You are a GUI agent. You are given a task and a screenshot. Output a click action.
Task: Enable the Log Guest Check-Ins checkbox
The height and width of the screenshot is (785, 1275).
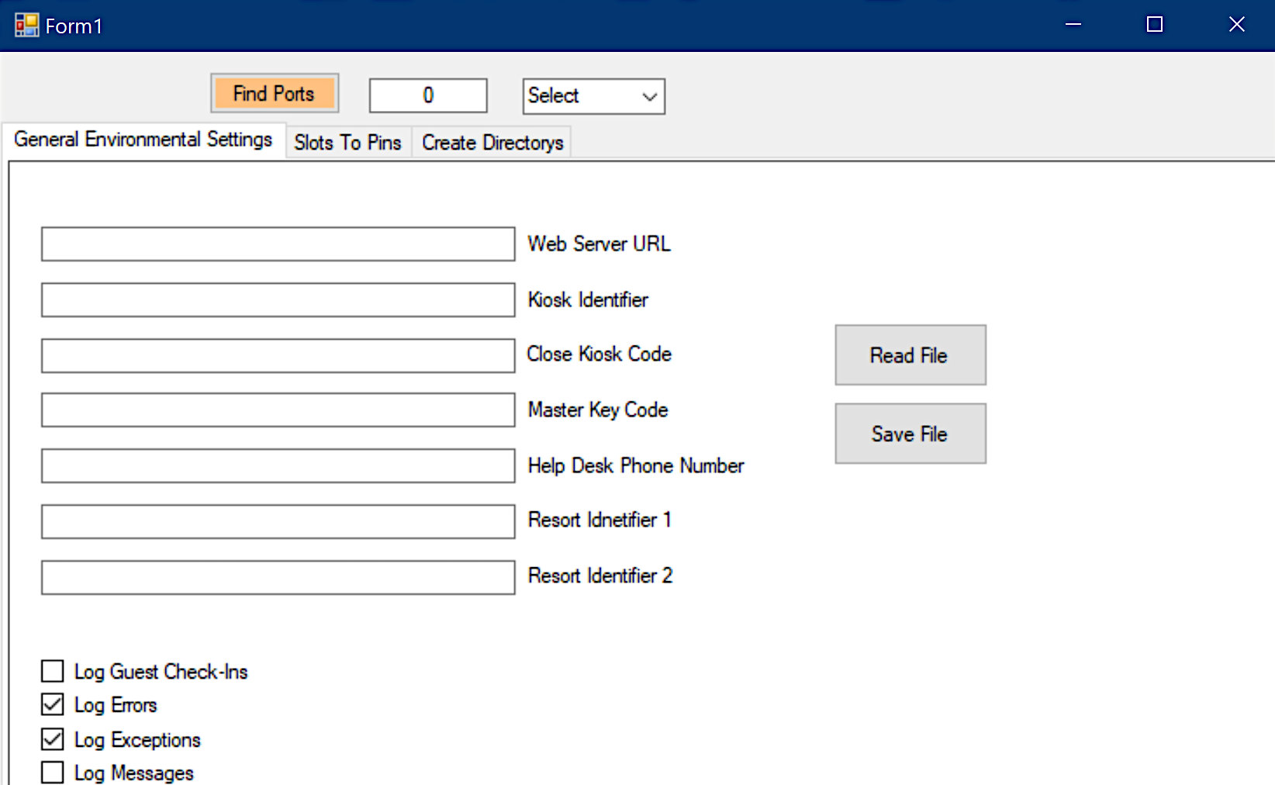click(53, 671)
